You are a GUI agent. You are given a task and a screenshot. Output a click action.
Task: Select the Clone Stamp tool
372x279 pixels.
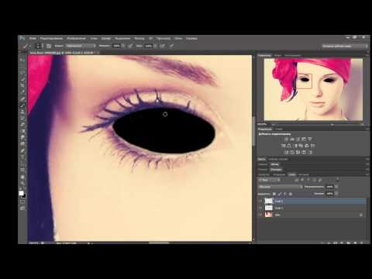coord(22,112)
